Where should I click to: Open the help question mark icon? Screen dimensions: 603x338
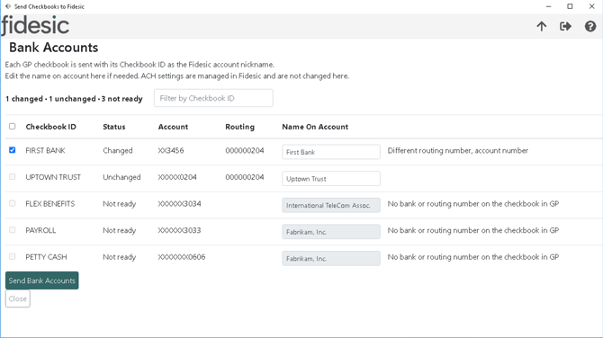coord(590,26)
